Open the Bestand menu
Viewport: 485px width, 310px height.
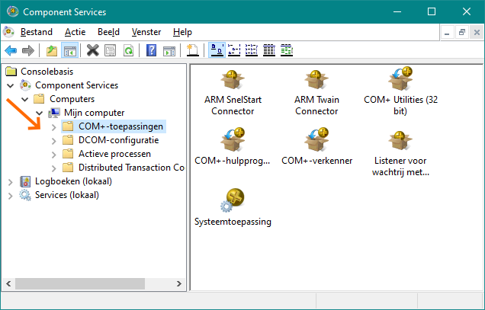36,32
